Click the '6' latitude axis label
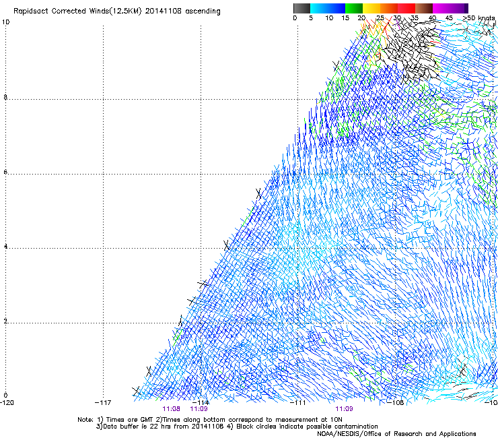This screenshot has width=498, height=438. coord(5,172)
